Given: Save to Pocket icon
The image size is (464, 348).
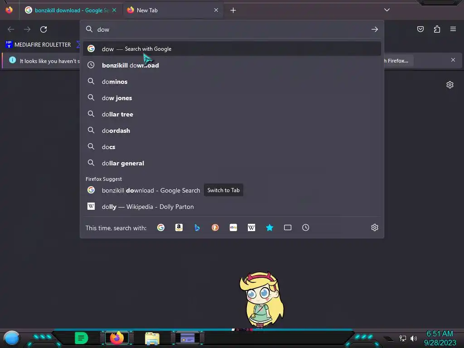Looking at the screenshot, I should 420,29.
